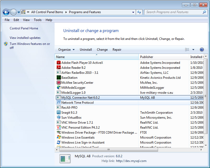Viewport: 210px width, 168px height.
Task: Click the Adobe Flash Player icon
Action: click(x=59, y=62)
